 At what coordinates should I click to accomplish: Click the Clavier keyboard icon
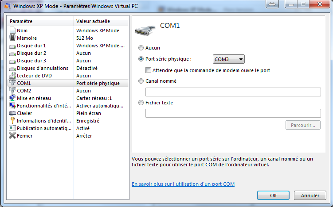(x=12, y=113)
